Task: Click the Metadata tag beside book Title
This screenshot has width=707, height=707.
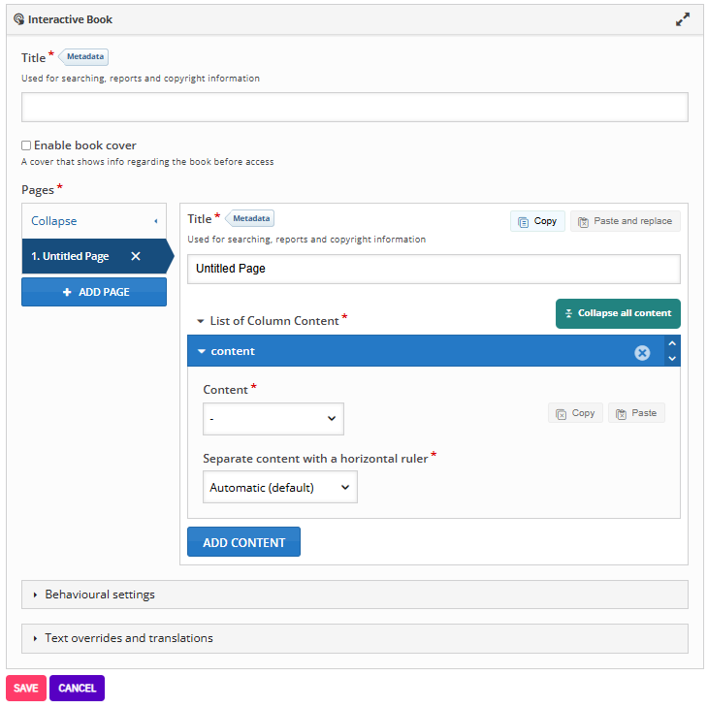Action: click(x=85, y=57)
